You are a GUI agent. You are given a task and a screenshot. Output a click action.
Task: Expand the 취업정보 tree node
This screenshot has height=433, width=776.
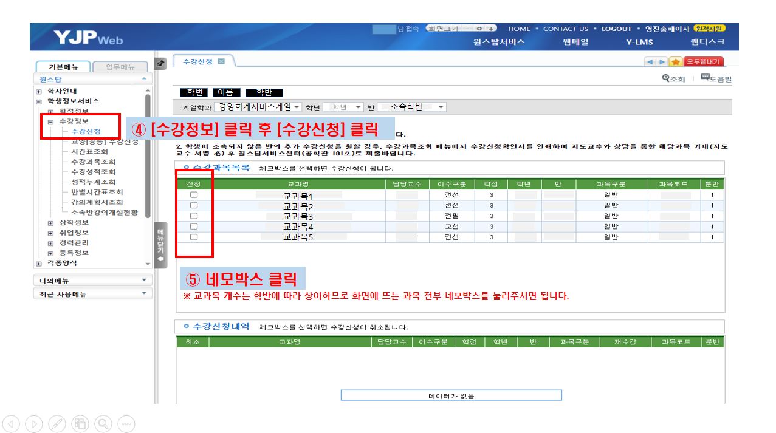[x=50, y=233]
